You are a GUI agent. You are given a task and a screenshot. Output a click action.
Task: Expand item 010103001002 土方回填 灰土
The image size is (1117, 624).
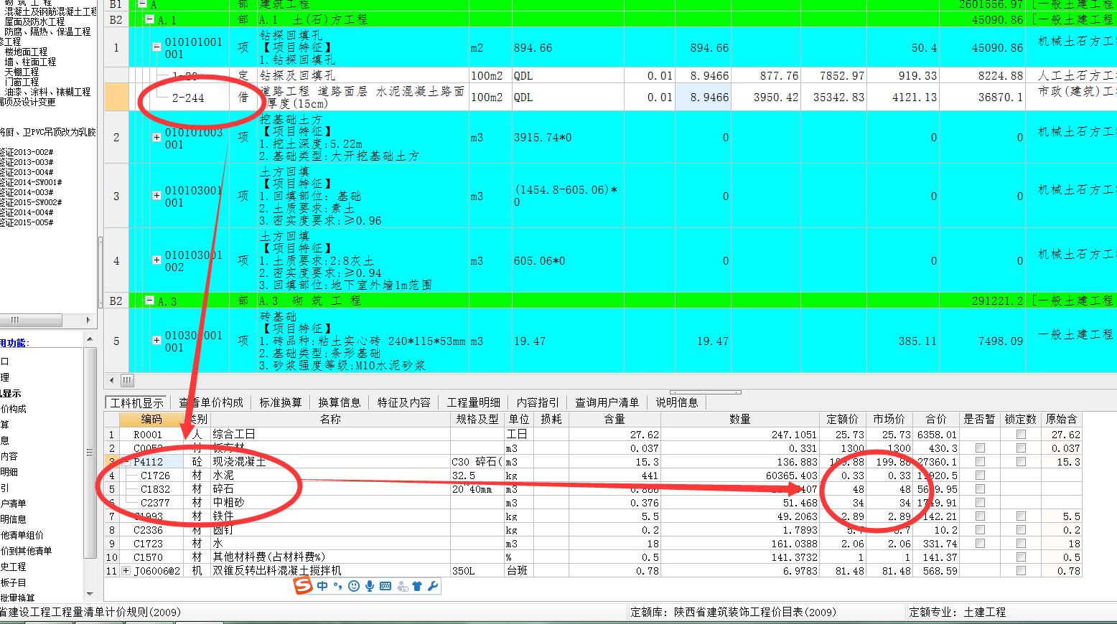pos(156,260)
